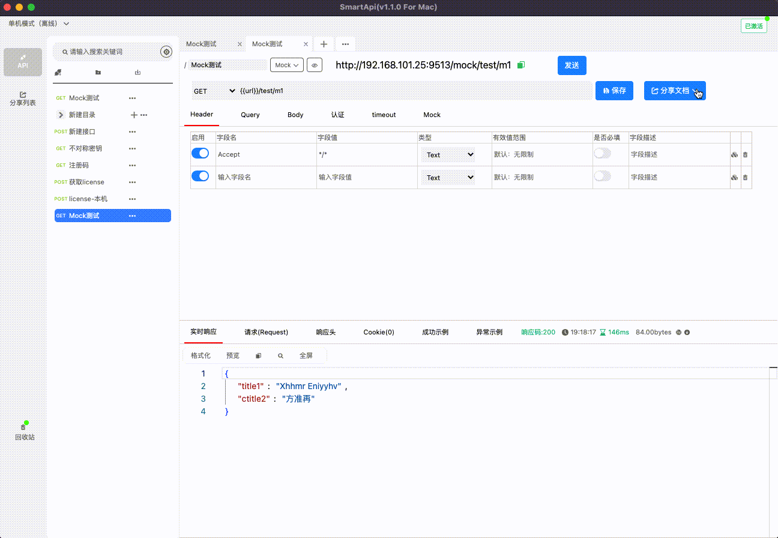The width and height of the screenshot is (778, 538).
Task: Open the 认证 tab
Action: 338,115
